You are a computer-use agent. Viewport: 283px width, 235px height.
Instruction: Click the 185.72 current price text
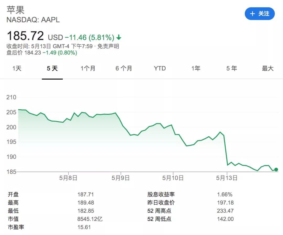click(x=25, y=36)
